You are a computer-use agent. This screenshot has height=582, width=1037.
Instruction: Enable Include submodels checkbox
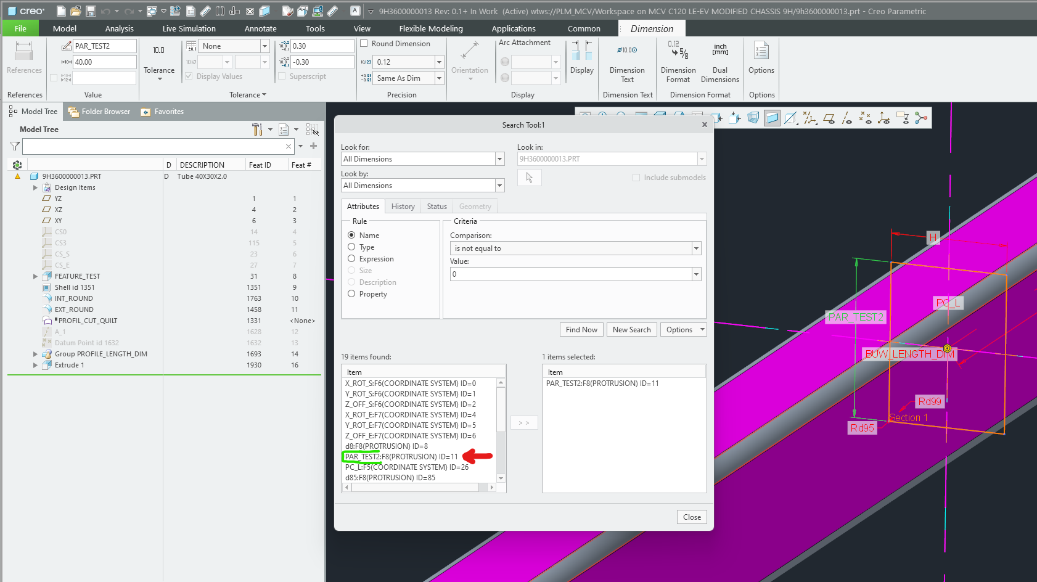[x=636, y=177]
